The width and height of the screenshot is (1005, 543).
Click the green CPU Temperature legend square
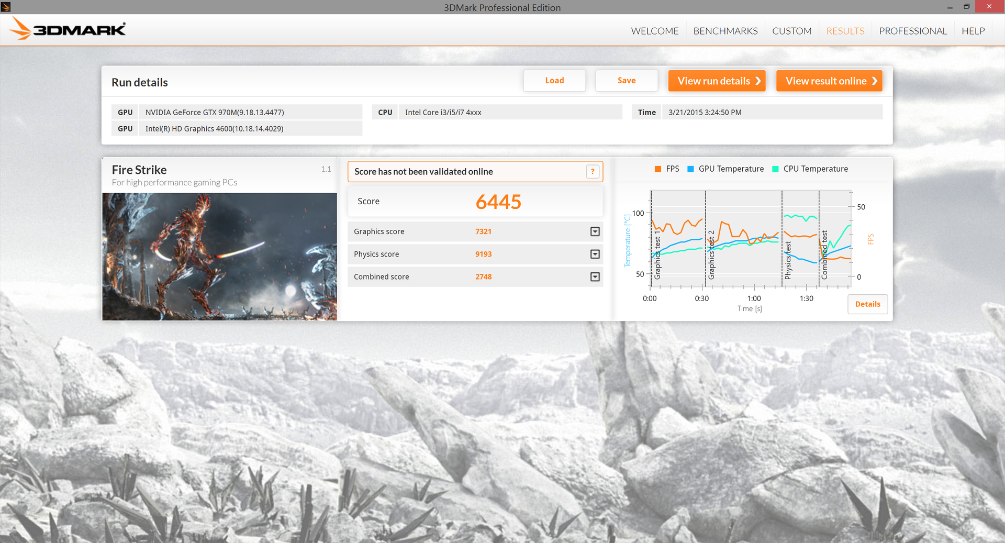(x=775, y=169)
